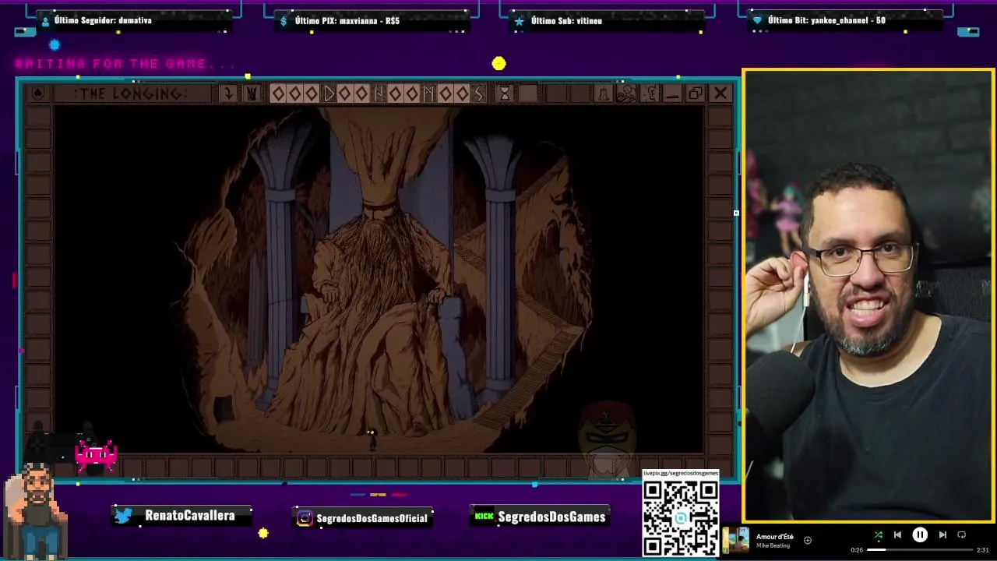Click the Kick logo icon

484,516
